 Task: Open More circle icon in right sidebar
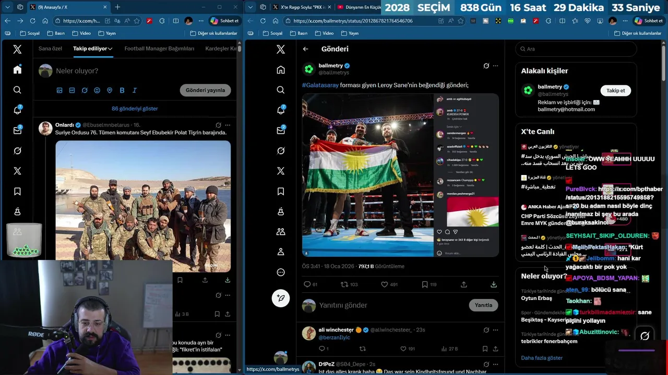coord(281,272)
